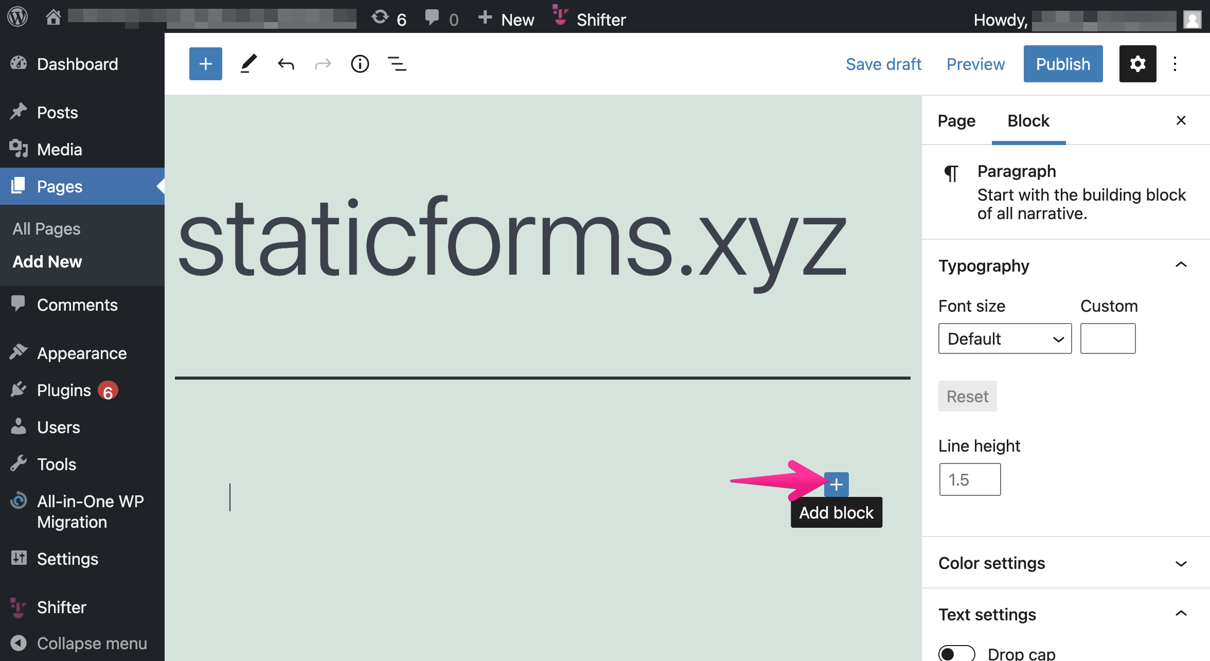This screenshot has height=661, width=1210.
Task: Click the Appearance brush icon
Action: pyautogui.click(x=19, y=352)
